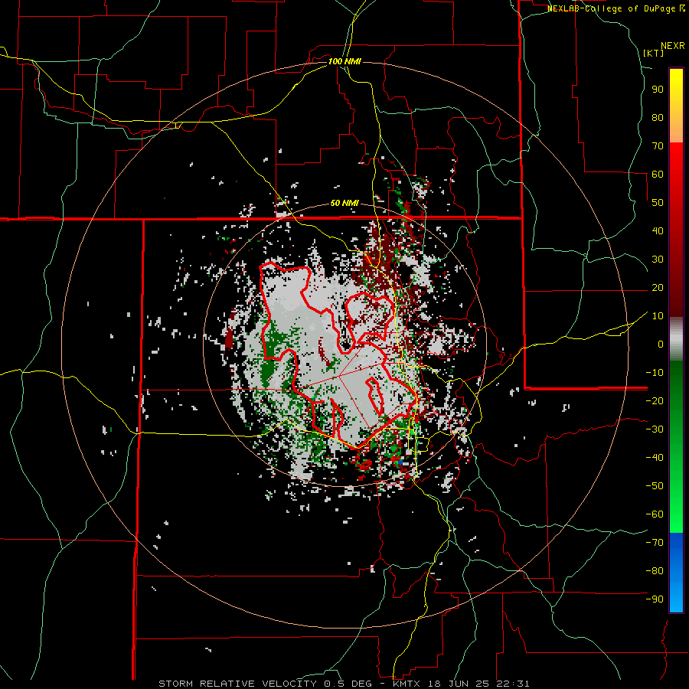Click the 60 value on the velocity scale
The image size is (689, 689).
pos(658,174)
